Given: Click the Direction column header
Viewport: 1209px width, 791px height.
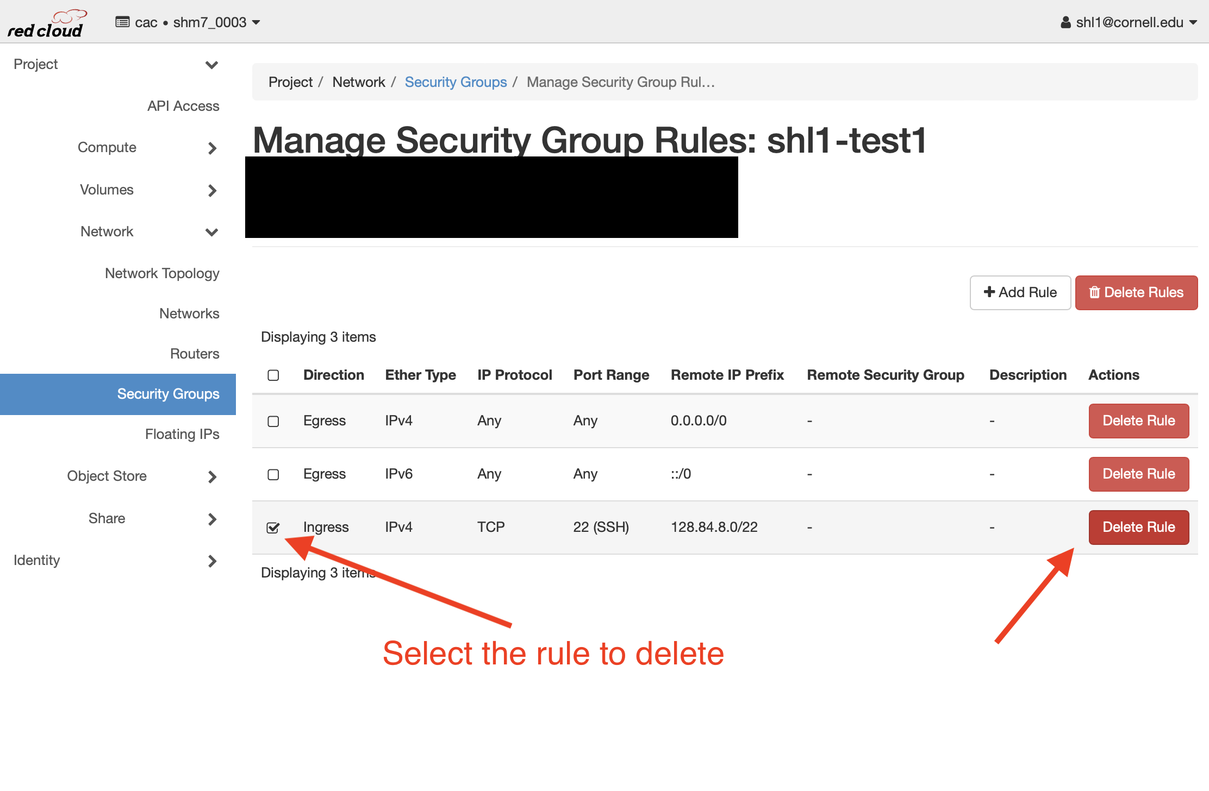Looking at the screenshot, I should point(334,375).
